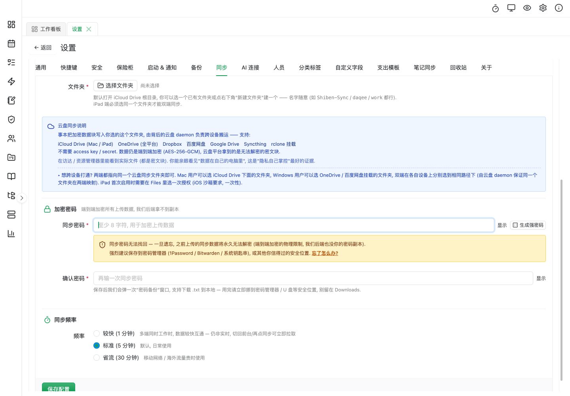Go back with the 返回 button
The image size is (570, 396).
pyautogui.click(x=43, y=48)
